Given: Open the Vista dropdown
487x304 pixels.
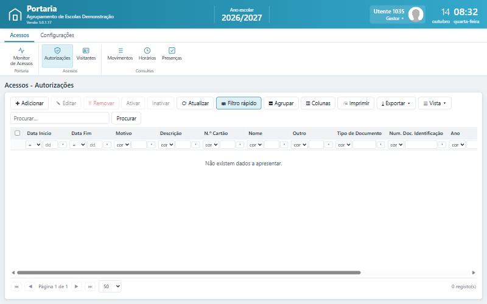Looking at the screenshot, I should [435, 103].
